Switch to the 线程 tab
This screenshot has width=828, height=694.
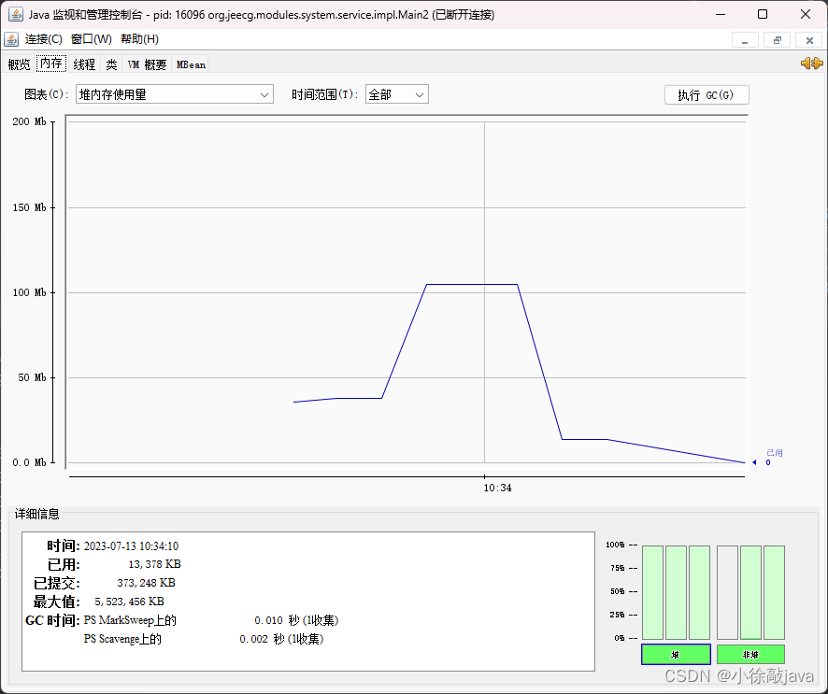pyautogui.click(x=83, y=64)
